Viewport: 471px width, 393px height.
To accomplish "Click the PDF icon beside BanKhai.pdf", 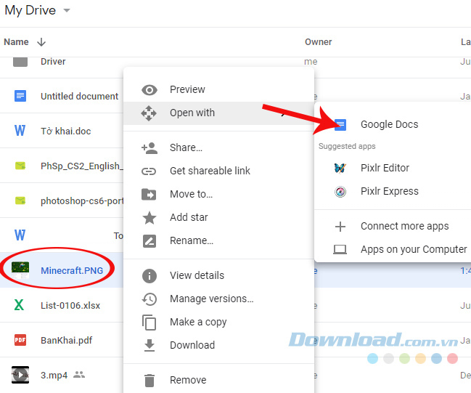I will click(x=20, y=340).
